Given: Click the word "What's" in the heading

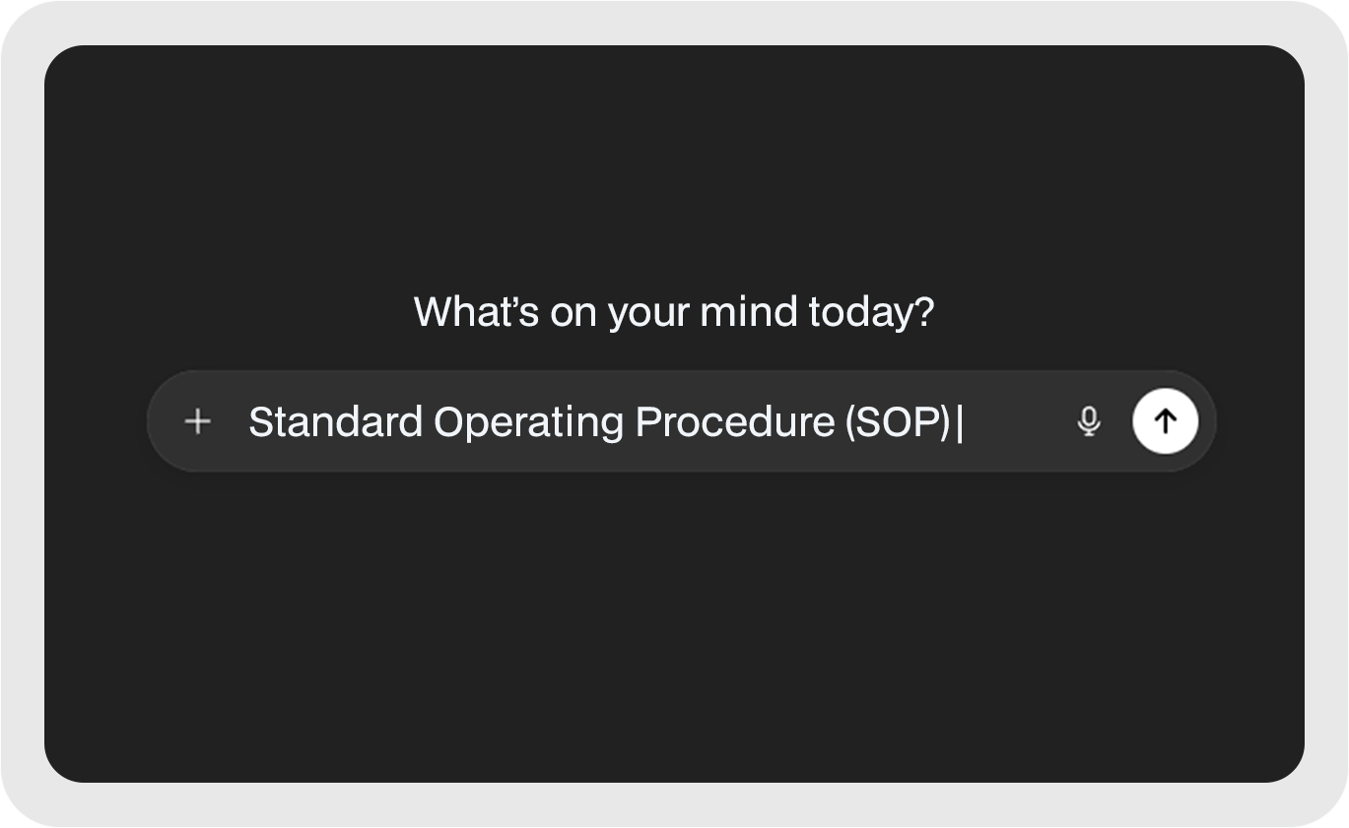Looking at the screenshot, I should (x=476, y=312).
